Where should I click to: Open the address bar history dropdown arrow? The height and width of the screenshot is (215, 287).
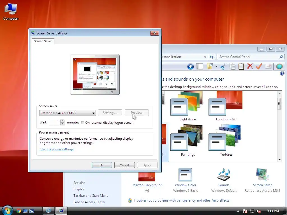(x=205, y=57)
